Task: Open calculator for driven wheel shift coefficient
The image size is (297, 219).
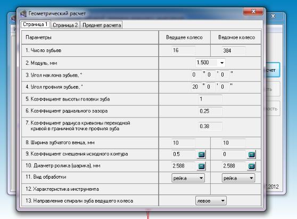Action: click(251, 154)
